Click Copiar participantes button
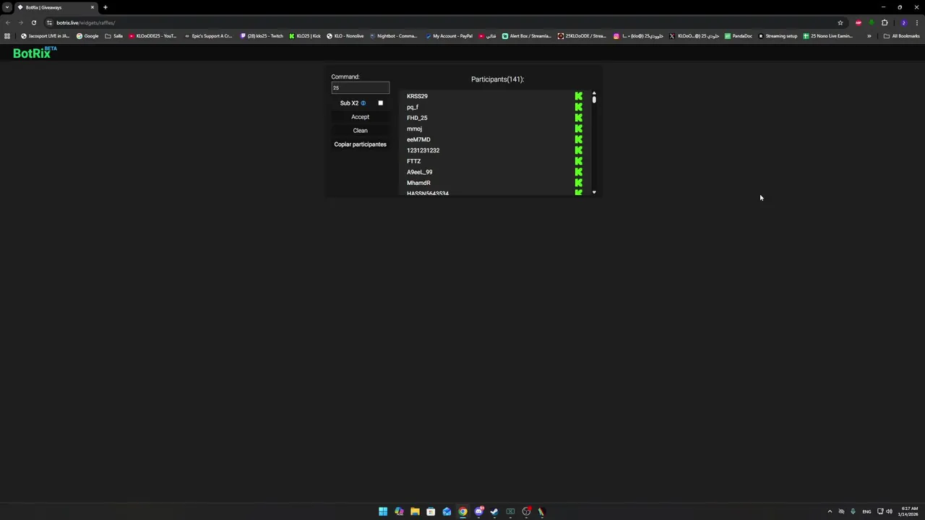 coord(360,144)
